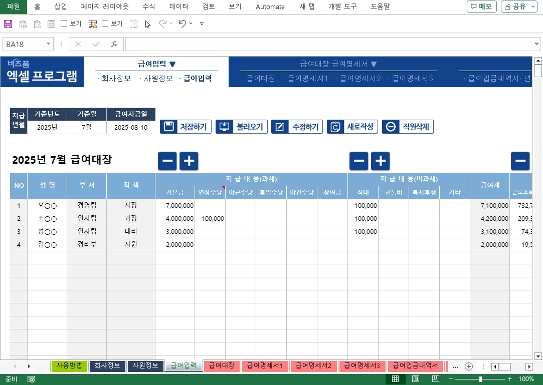Select the pointer arrow tool in toolbar
Image resolution: width=543 pixels, height=385 pixels.
point(148,24)
